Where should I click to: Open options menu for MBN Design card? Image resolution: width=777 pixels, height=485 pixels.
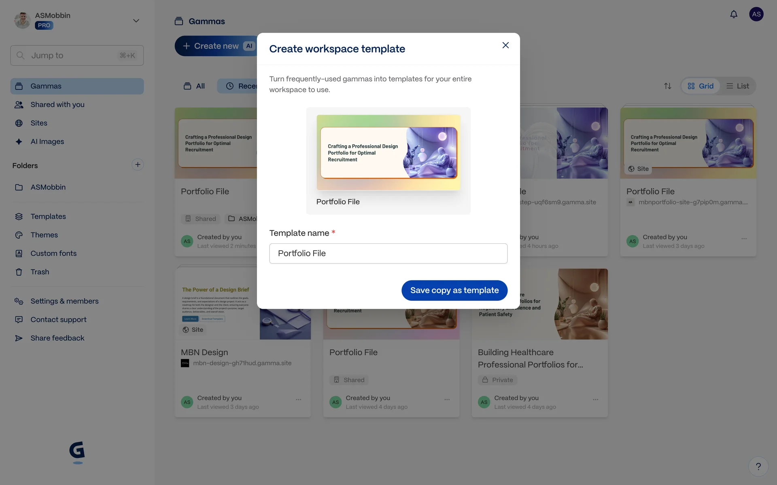[x=298, y=399]
